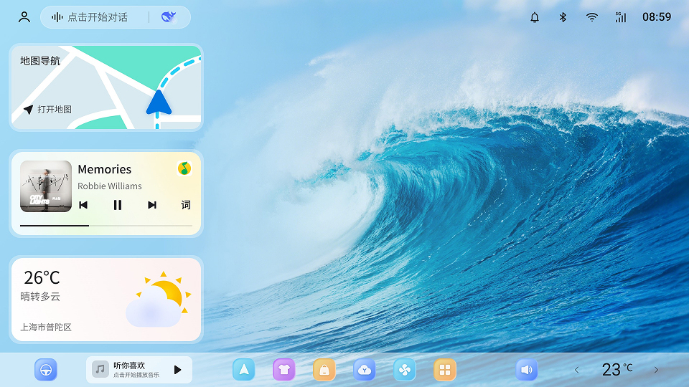This screenshot has width=689, height=387.
Task: Increase temperature with the right arrow
Action: [656, 370]
